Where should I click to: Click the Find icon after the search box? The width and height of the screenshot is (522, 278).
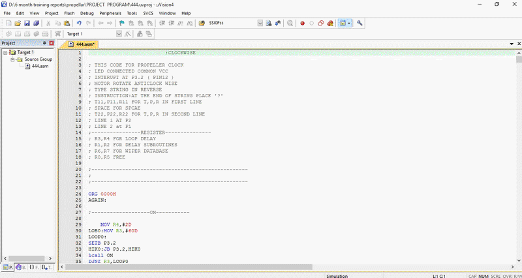(269, 23)
